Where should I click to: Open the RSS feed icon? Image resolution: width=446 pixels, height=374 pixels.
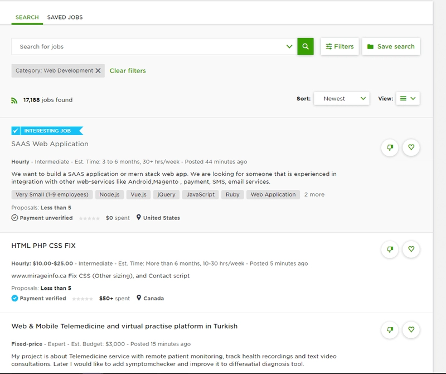(x=14, y=100)
